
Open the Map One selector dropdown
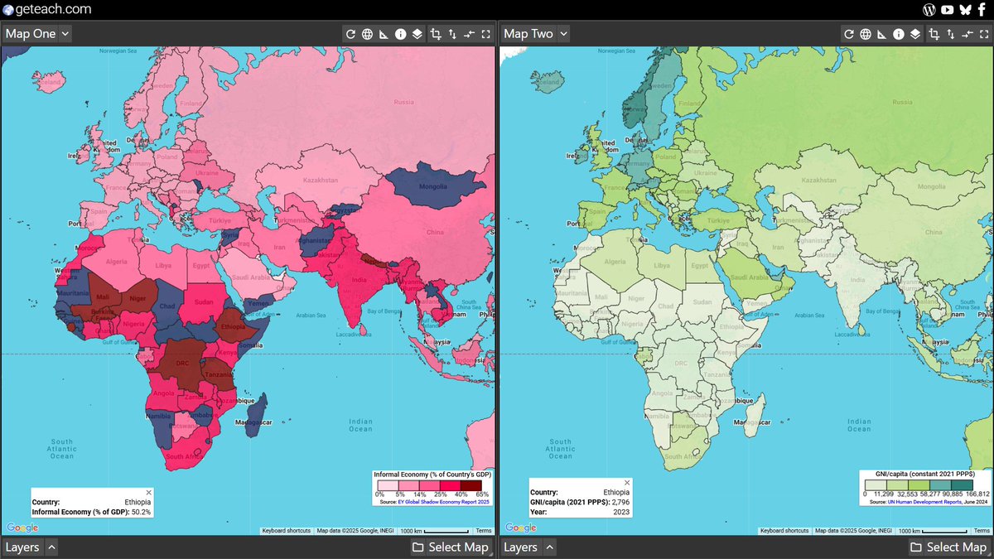(36, 34)
